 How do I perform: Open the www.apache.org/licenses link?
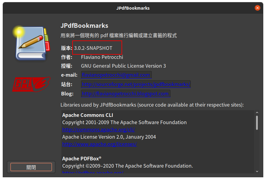click(x=99, y=144)
